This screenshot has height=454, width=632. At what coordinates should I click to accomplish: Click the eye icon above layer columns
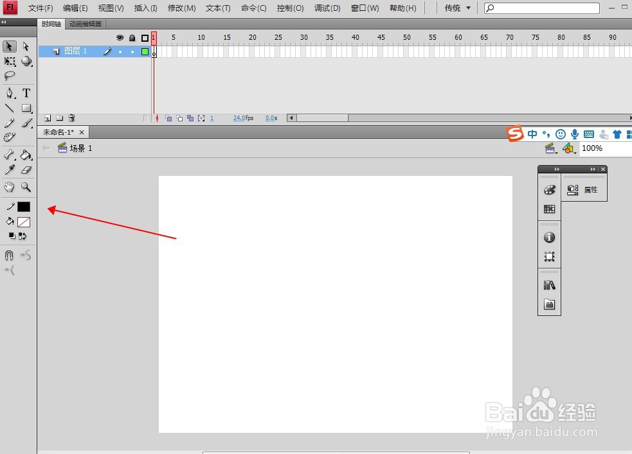pos(120,38)
